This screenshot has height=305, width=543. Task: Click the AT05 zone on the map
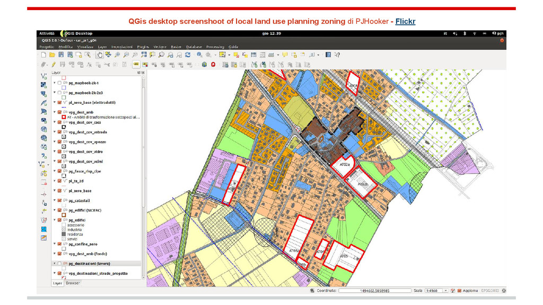(x=344, y=256)
